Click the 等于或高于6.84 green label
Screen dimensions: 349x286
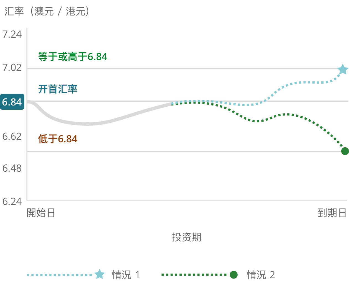tap(73, 57)
